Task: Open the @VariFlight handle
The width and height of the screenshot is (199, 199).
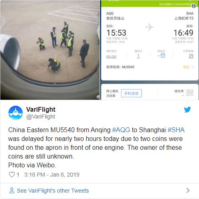Action: point(41,117)
